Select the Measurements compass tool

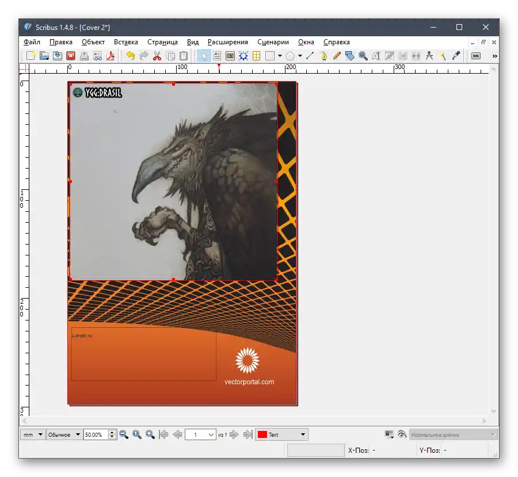click(x=429, y=56)
